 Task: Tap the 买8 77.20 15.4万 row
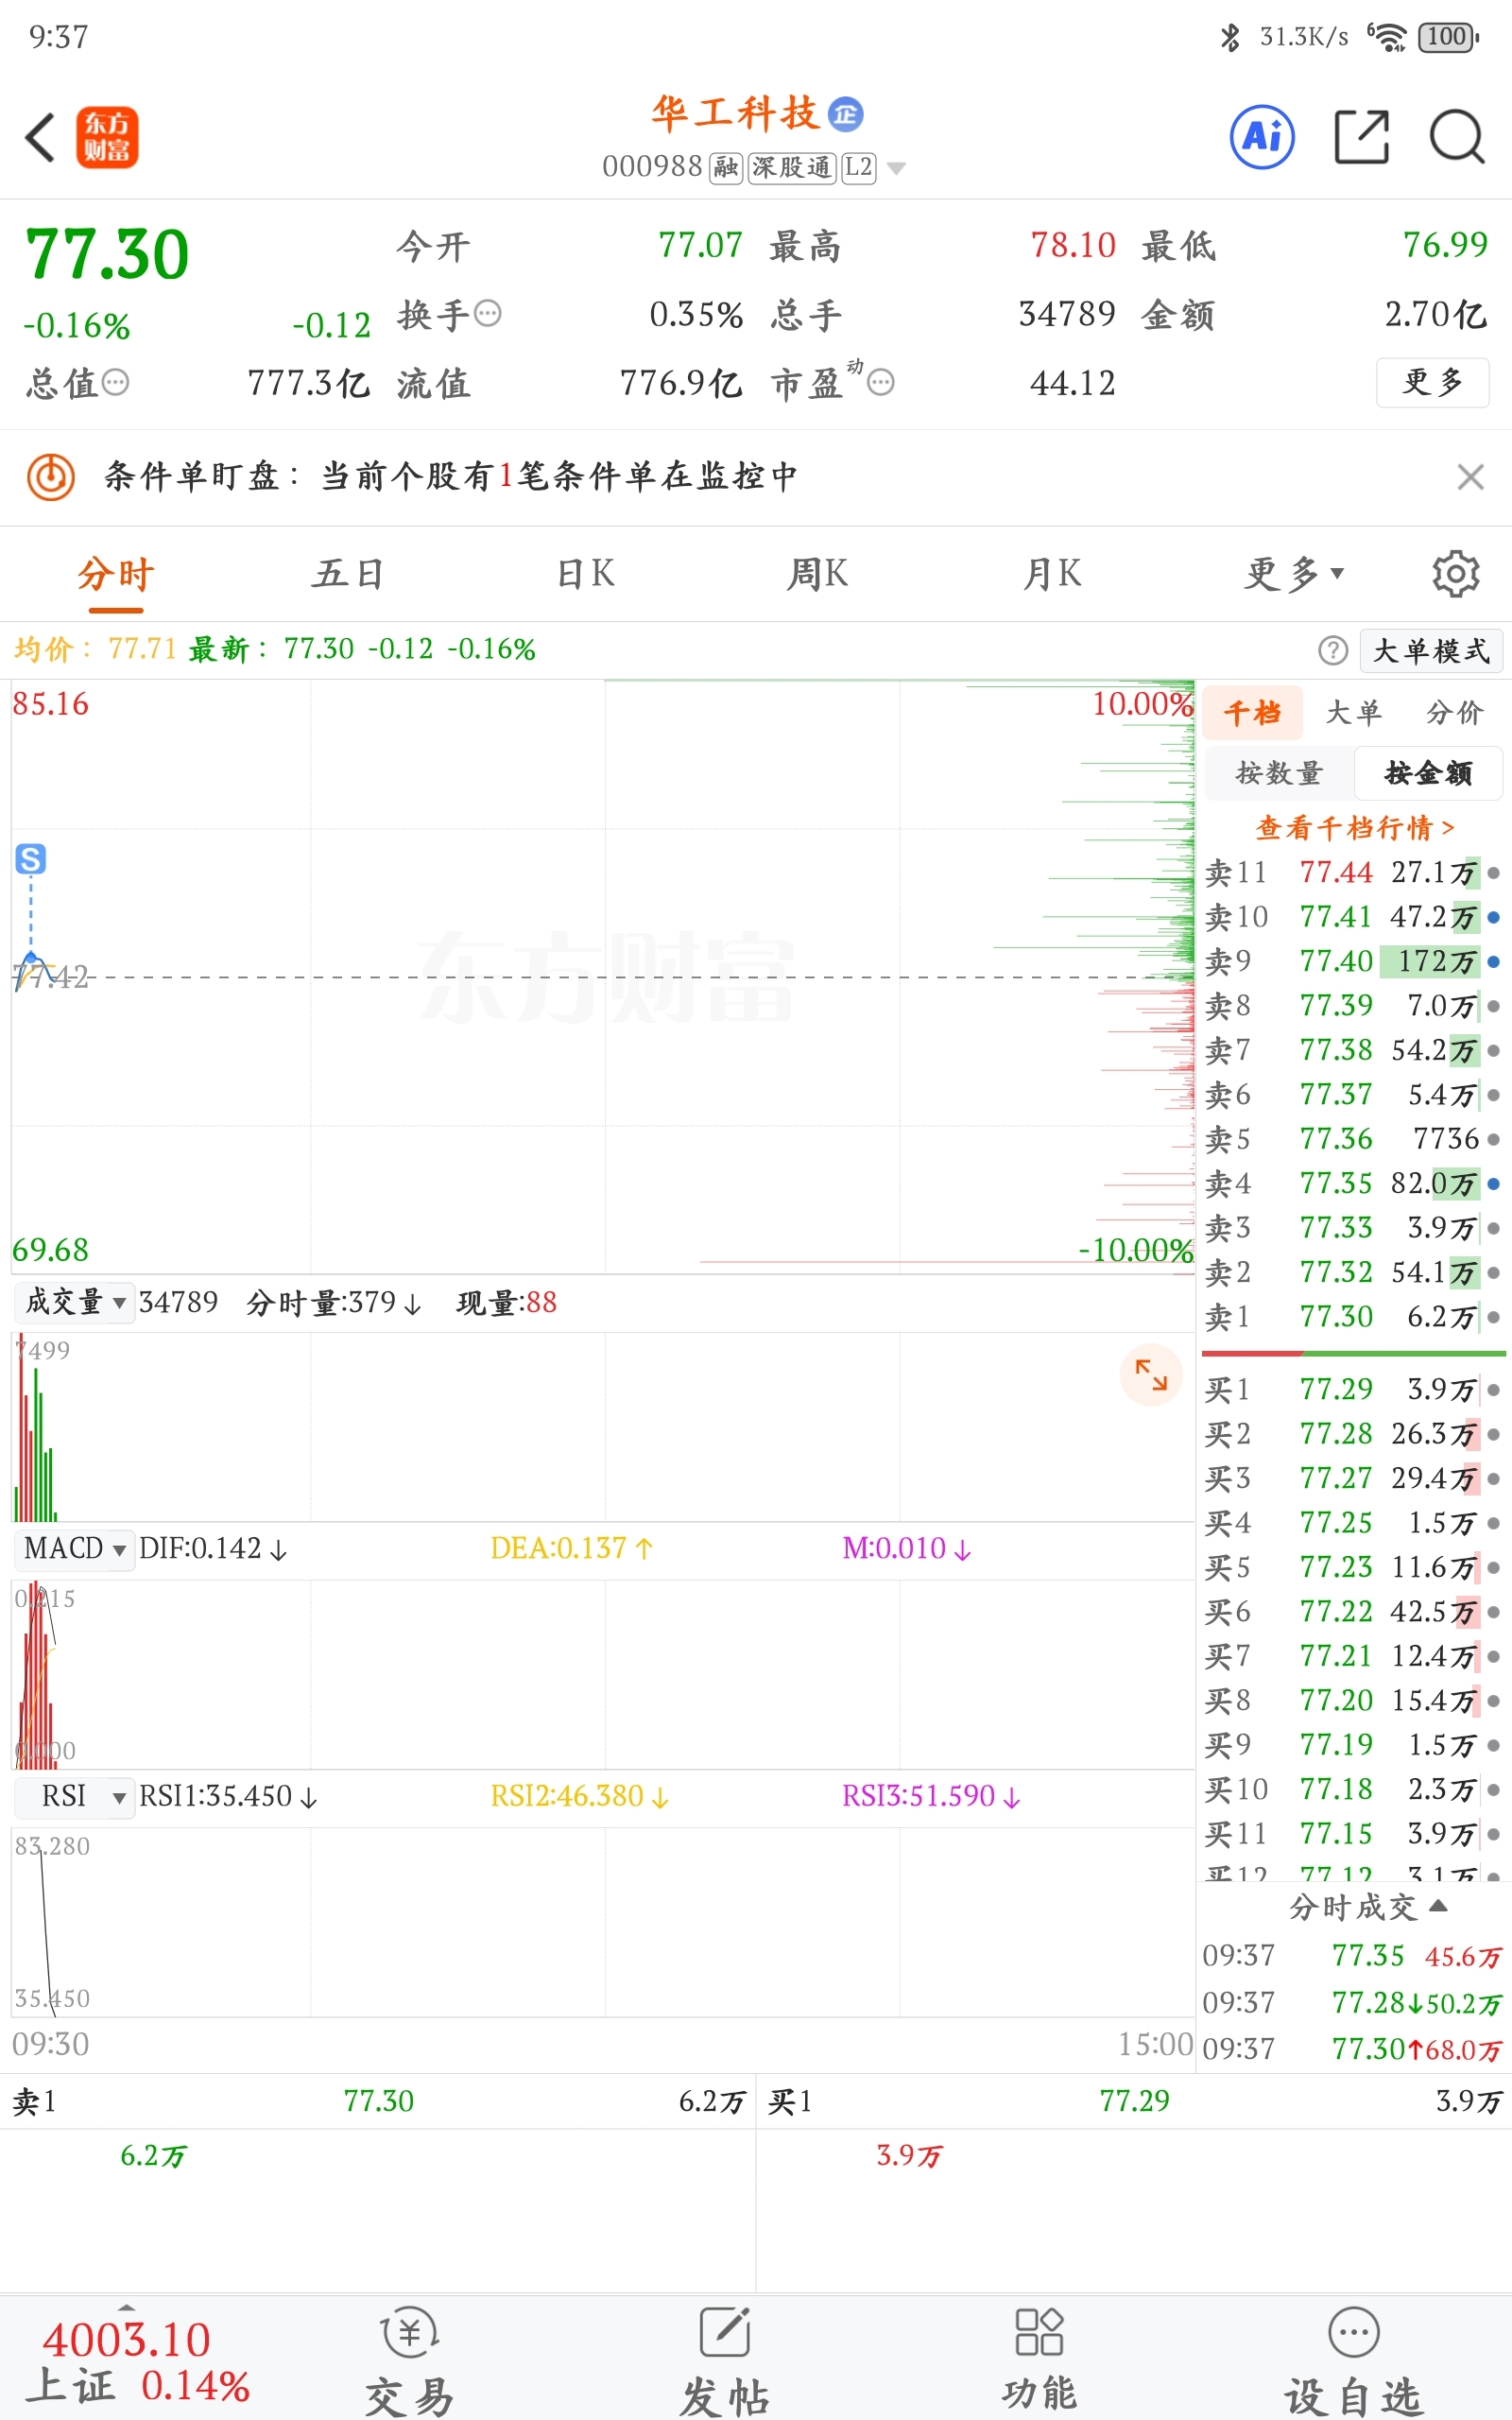1352,1700
